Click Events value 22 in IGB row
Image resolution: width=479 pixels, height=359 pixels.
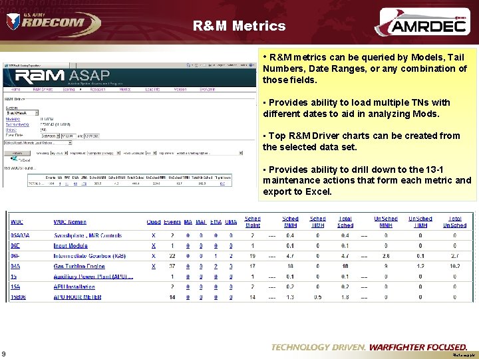[x=172, y=256]
